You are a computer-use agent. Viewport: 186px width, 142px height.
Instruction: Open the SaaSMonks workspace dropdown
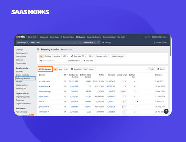pyautogui.click(x=160, y=37)
